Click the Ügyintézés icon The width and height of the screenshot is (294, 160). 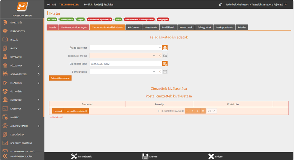(x=5, y=91)
